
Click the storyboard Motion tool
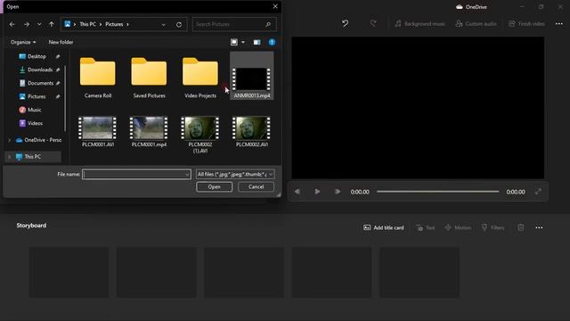(x=458, y=228)
